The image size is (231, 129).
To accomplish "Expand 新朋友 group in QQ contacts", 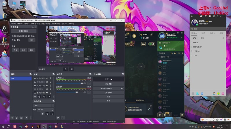I will pos(192,42).
